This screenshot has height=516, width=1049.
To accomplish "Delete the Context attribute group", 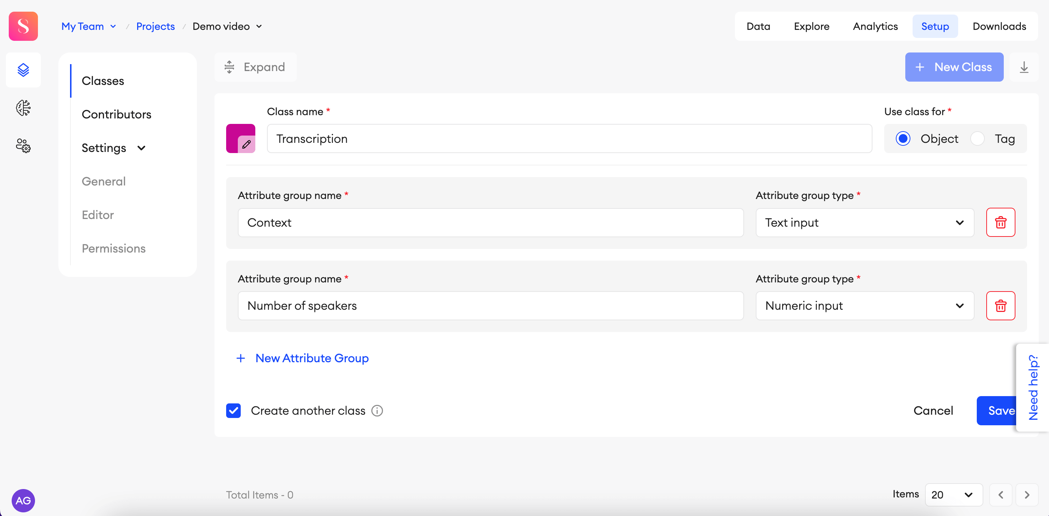I will (1000, 223).
